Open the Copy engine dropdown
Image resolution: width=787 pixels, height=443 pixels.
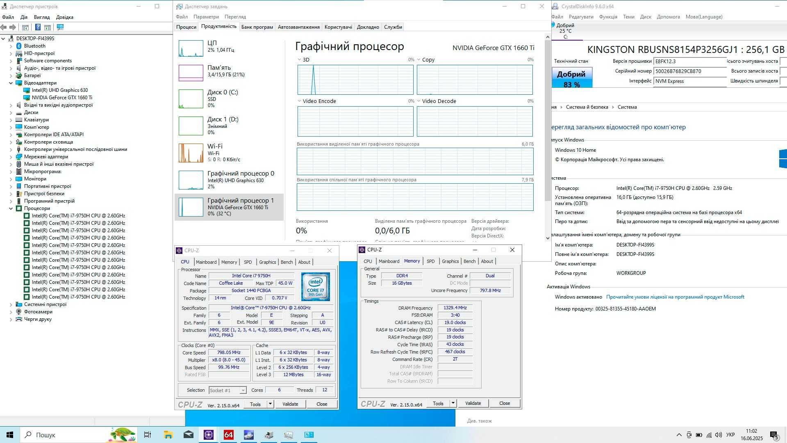419,60
